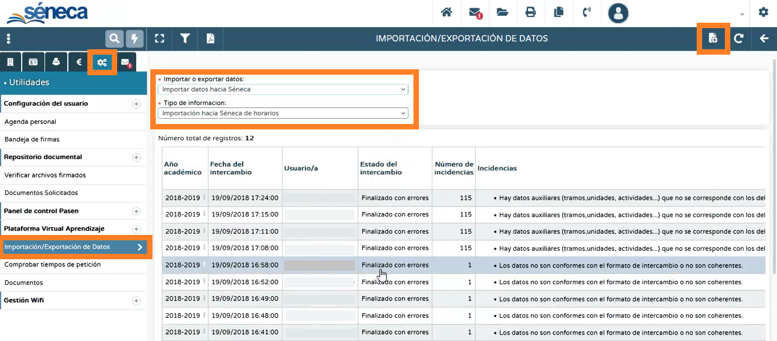The image size is (777, 341).
Task: Click the Utilidades panel header
Action: [73, 83]
